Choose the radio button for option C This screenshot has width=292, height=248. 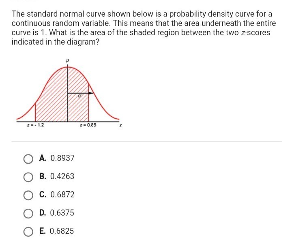click(28, 195)
